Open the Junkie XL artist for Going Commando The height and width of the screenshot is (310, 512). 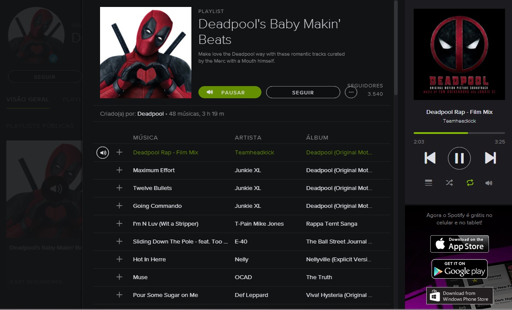click(248, 206)
